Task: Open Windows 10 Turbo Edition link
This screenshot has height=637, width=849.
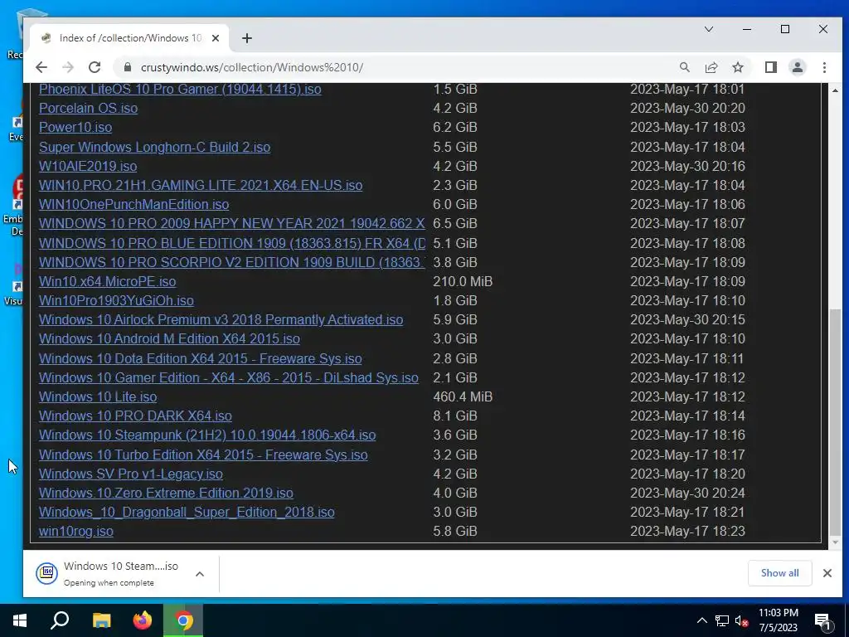Action: tap(203, 455)
